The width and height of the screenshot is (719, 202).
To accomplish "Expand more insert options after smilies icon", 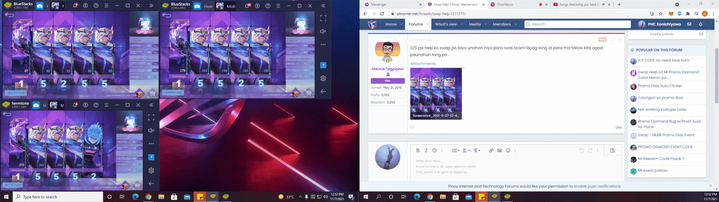I will [x=515, y=150].
